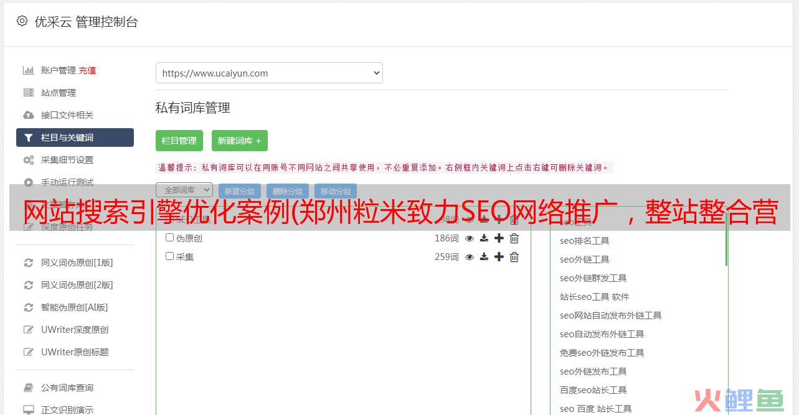Image resolution: width=799 pixels, height=415 pixels.
Task: Download the 采集 word library
Action: pos(484,257)
